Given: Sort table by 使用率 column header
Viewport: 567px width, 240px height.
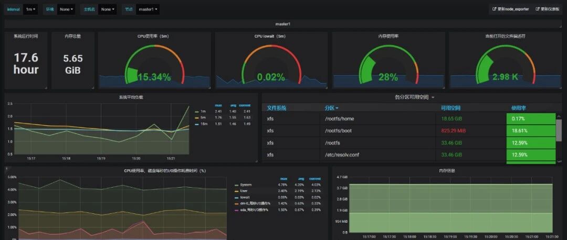Looking at the screenshot, I should coord(518,108).
